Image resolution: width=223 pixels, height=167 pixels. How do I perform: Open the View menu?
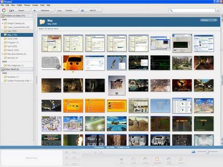click(x=13, y=5)
